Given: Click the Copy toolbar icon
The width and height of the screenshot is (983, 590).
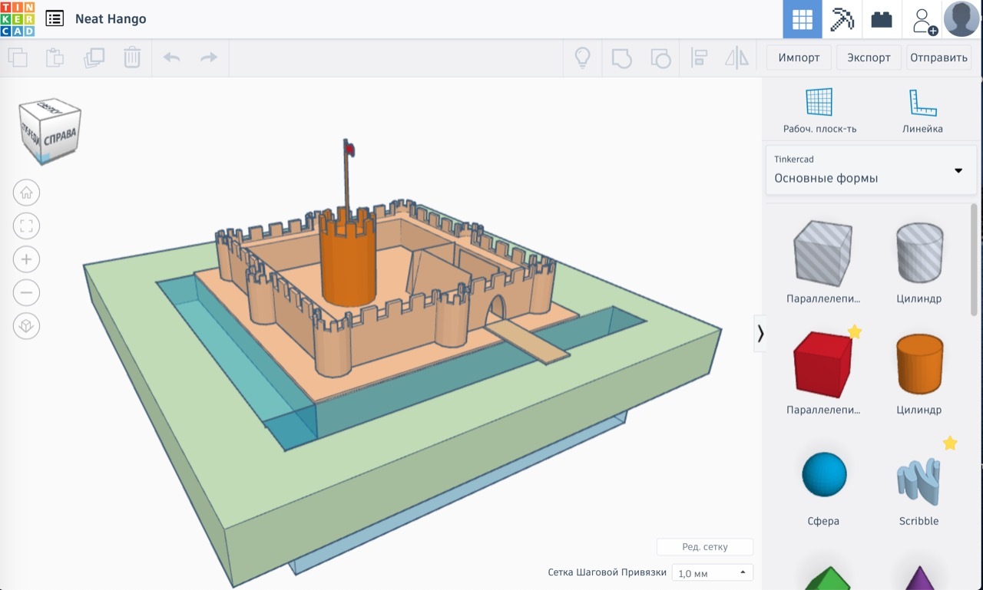Looking at the screenshot, I should click(18, 58).
